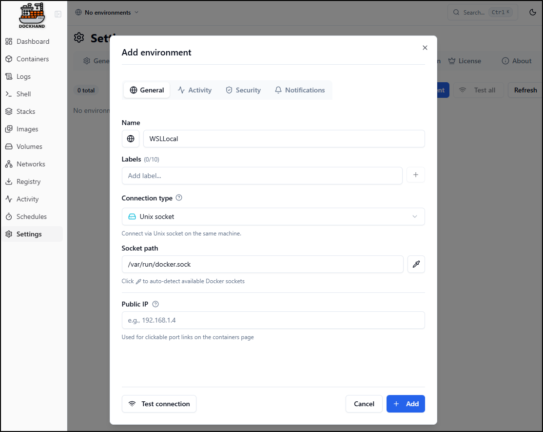543x432 pixels.
Task: Click the Public IP help icon
Action: click(155, 304)
